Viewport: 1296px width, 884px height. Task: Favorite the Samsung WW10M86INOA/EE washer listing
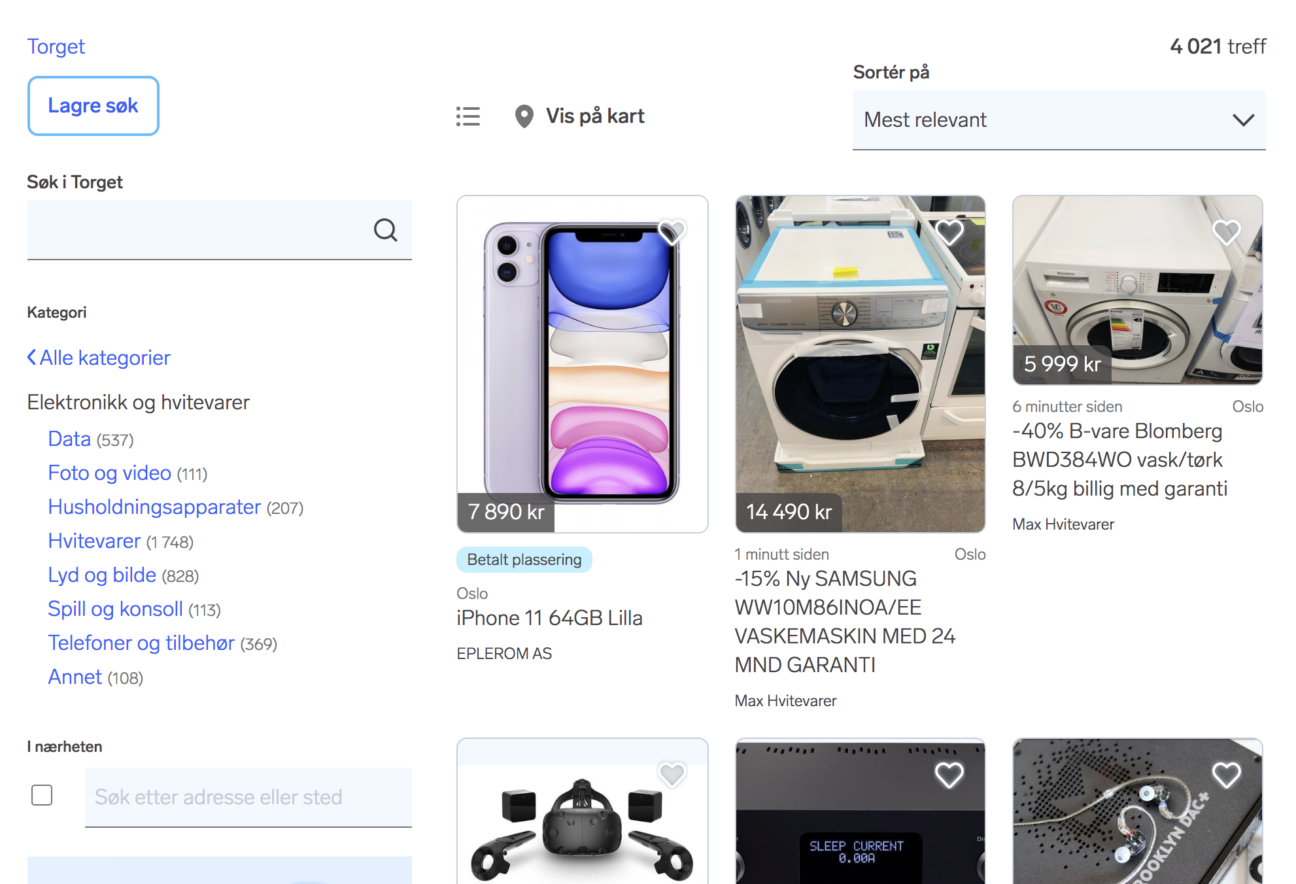pyautogui.click(x=949, y=232)
